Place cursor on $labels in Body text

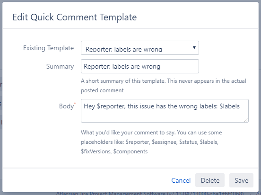229,106
